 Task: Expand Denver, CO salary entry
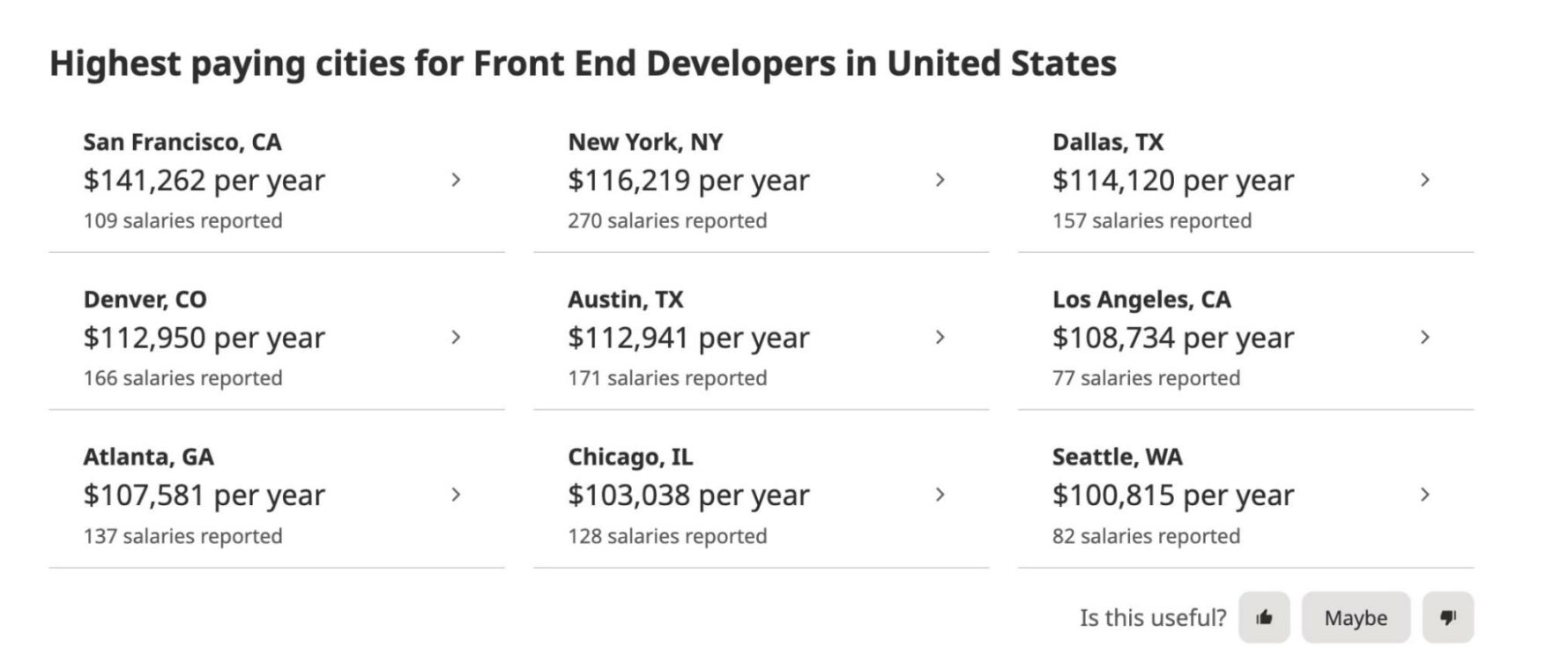coord(457,337)
